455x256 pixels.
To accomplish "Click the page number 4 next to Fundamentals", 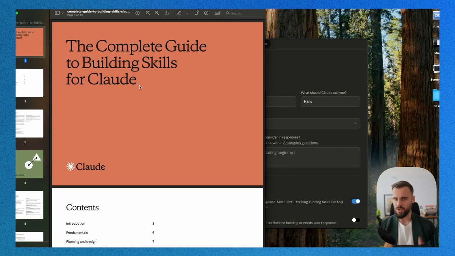I will (153, 233).
